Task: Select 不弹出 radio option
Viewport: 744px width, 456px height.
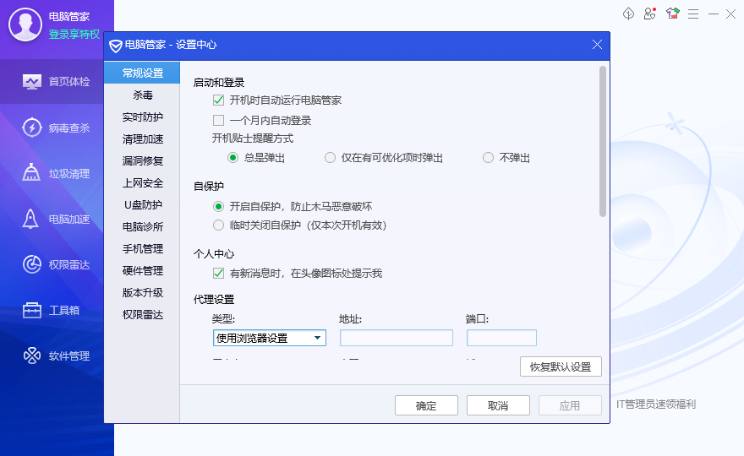Action: pos(488,157)
